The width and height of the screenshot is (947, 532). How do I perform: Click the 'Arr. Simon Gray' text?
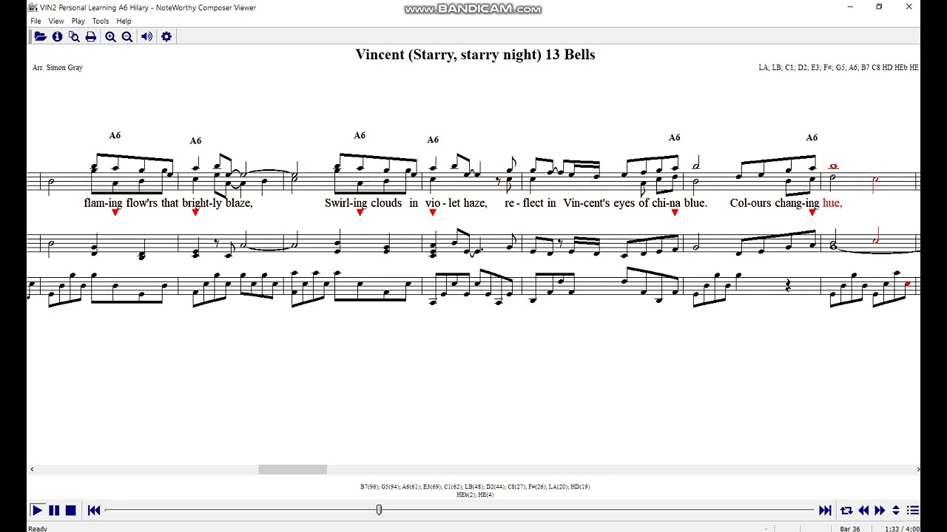58,67
